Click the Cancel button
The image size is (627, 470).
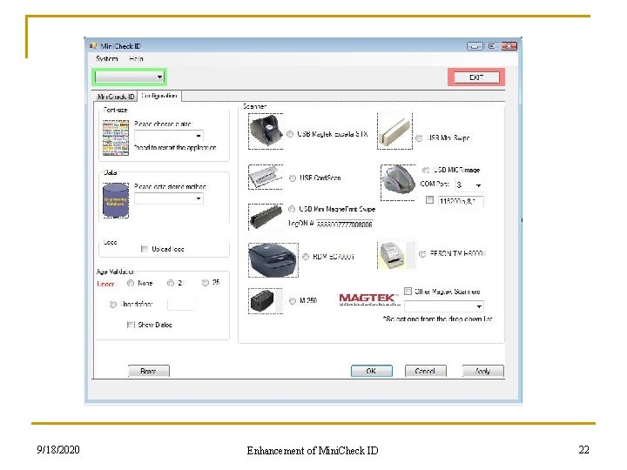point(425,371)
